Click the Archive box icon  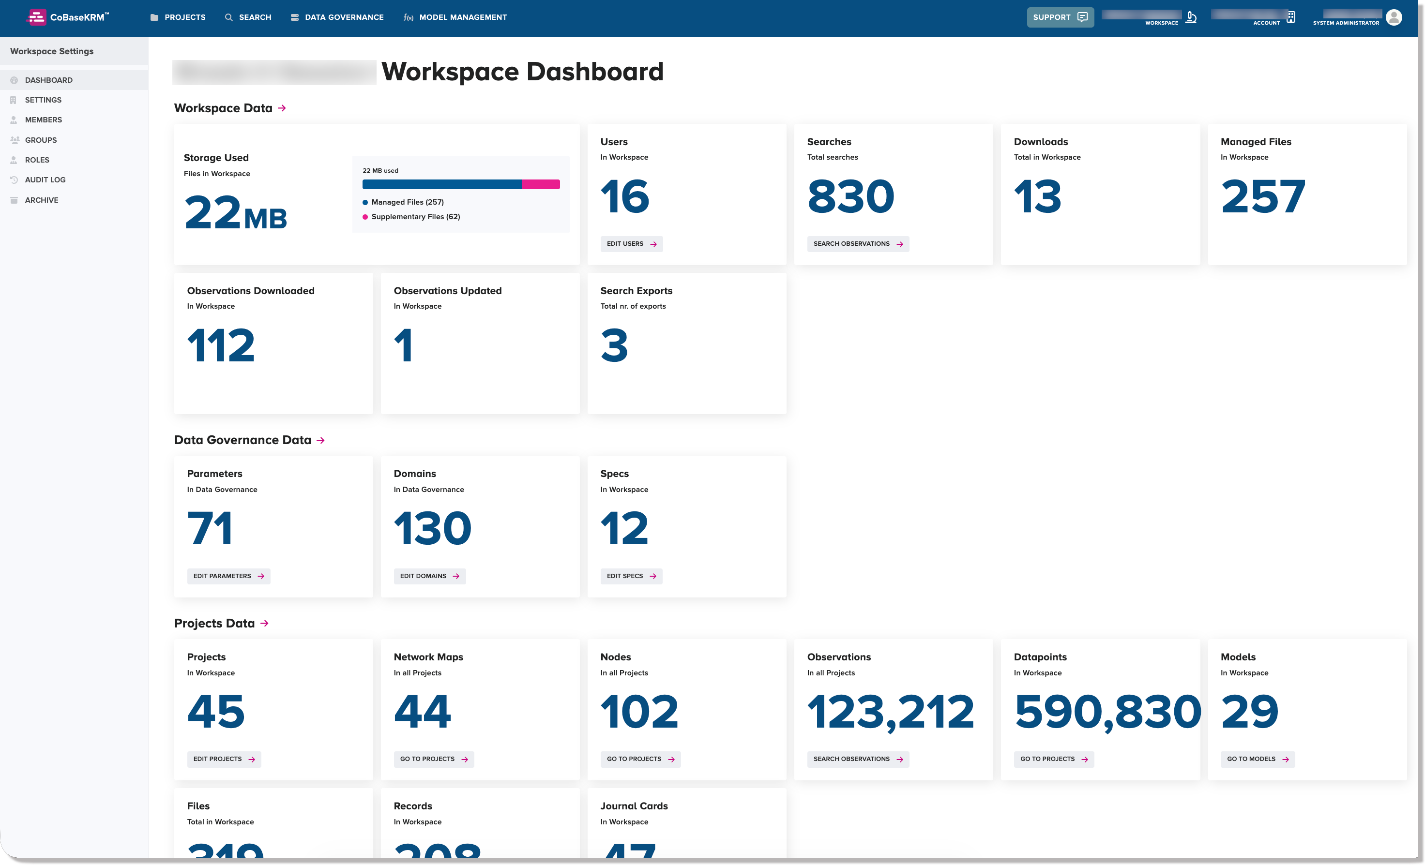[x=14, y=200]
